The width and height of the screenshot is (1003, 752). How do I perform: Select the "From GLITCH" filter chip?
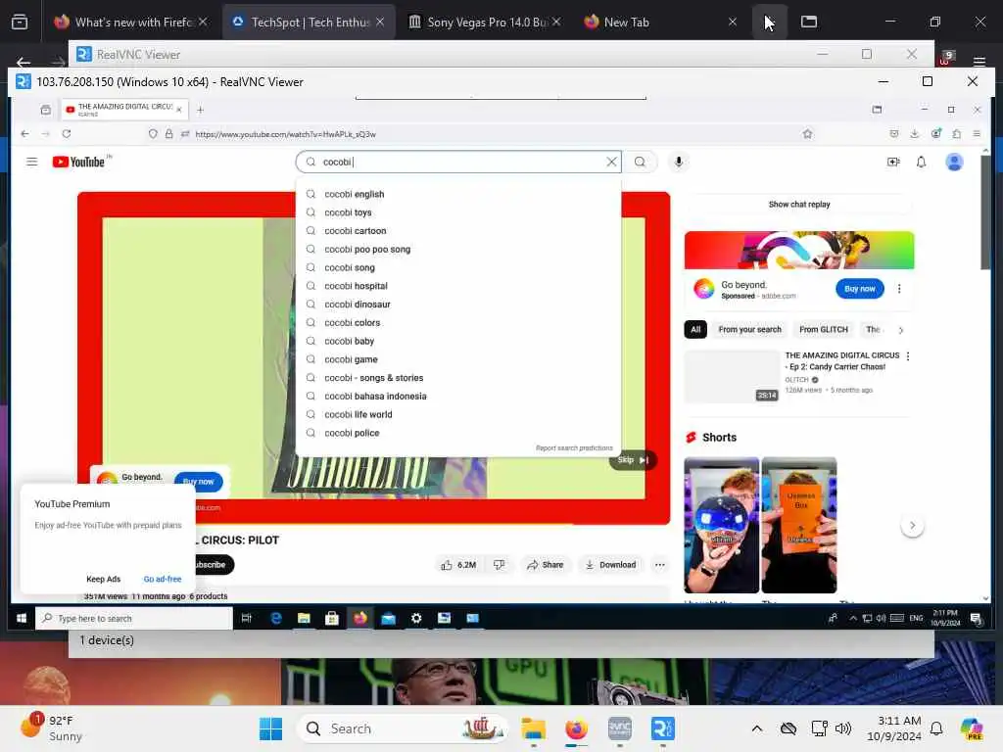pyautogui.click(x=823, y=329)
